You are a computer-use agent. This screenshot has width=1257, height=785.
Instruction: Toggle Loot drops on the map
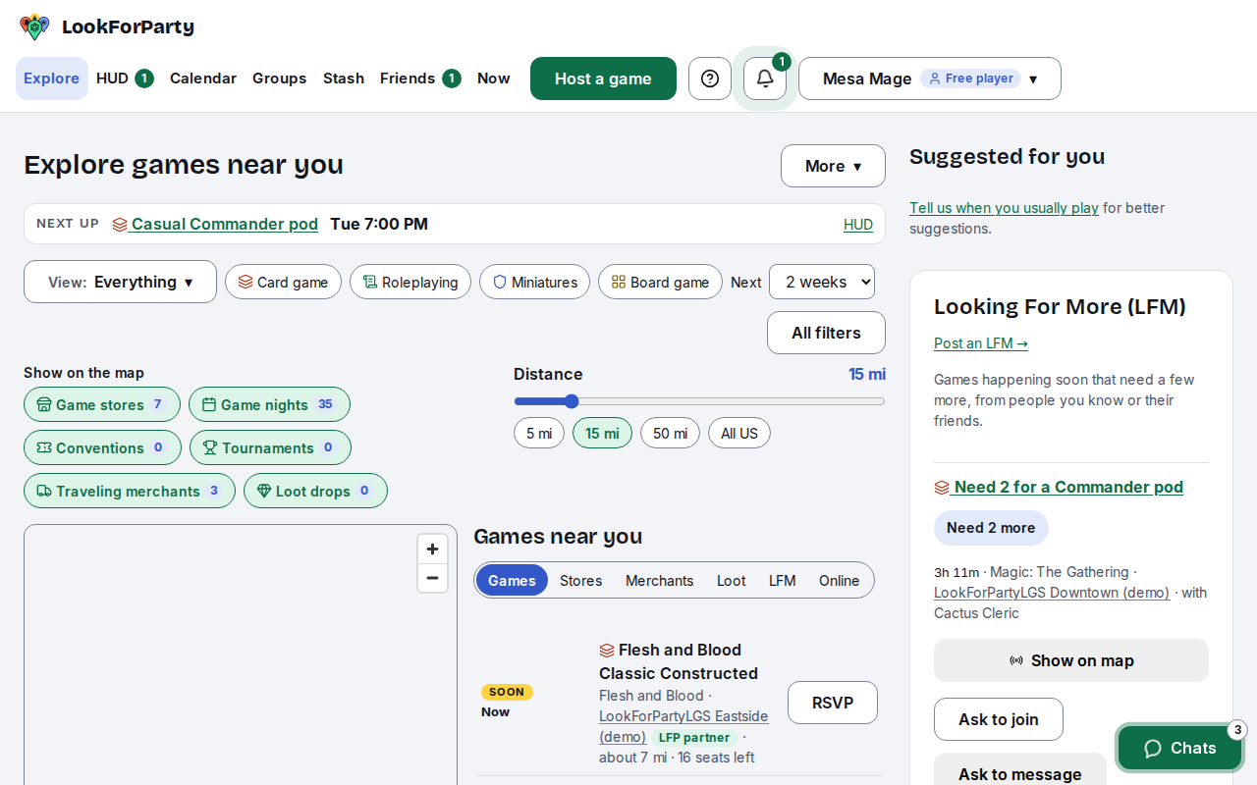[x=315, y=491]
